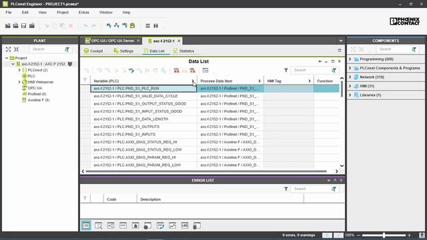The width and height of the screenshot is (427, 240).
Task: Click the table view icon in Data List toolbar
Action: [x=205, y=71]
